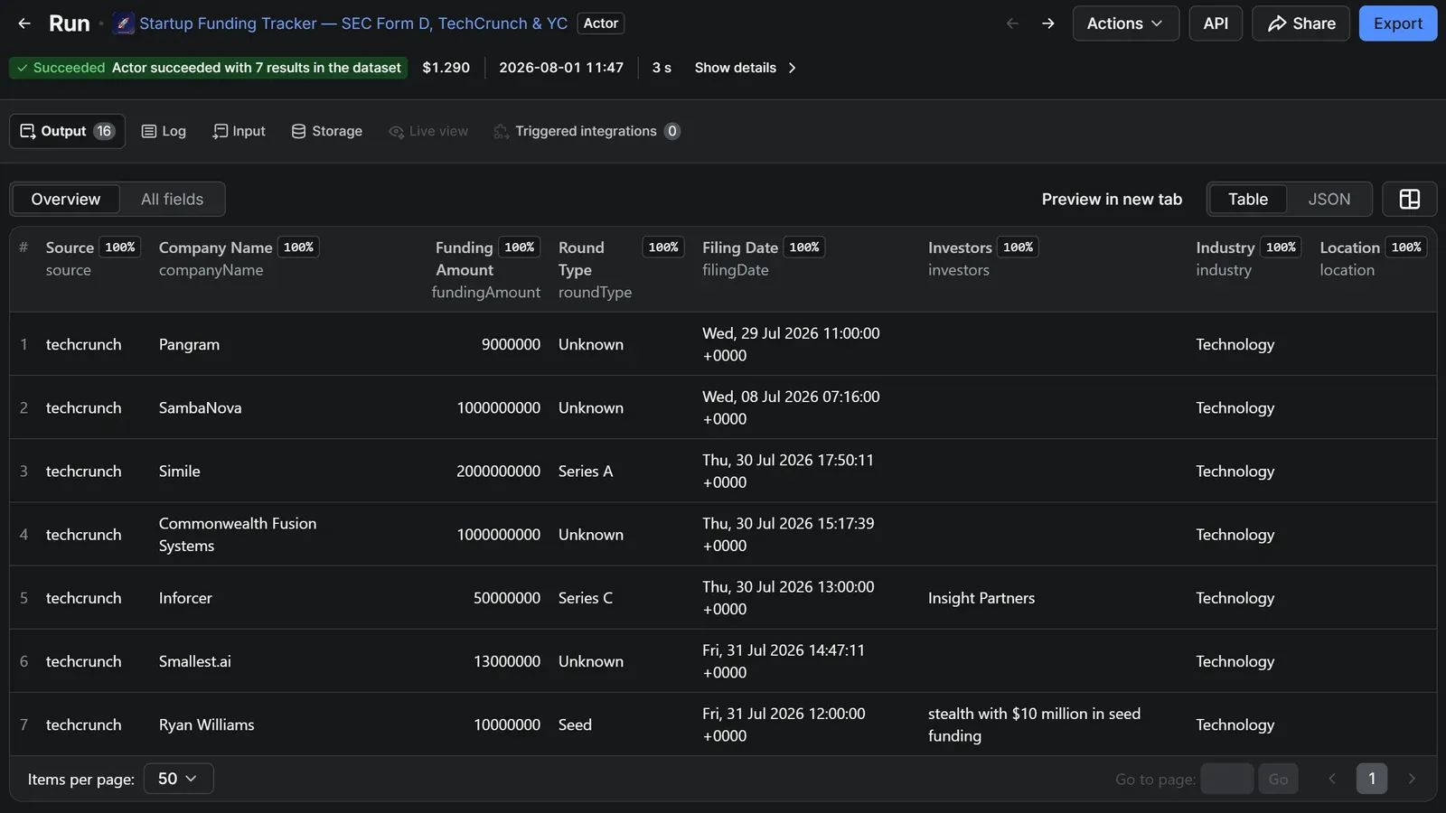
Task: Click the Round Type column header
Action: (x=581, y=258)
